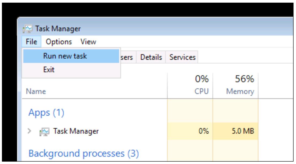Click the 5.0 MB memory cell
Image resolution: width=296 pixels, height=164 pixels.
[x=236, y=131]
